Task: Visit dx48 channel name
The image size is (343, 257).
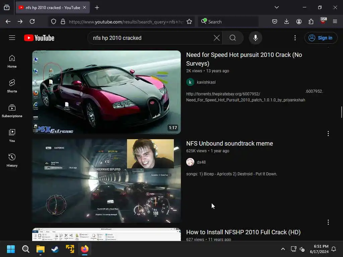Action: 201,162
